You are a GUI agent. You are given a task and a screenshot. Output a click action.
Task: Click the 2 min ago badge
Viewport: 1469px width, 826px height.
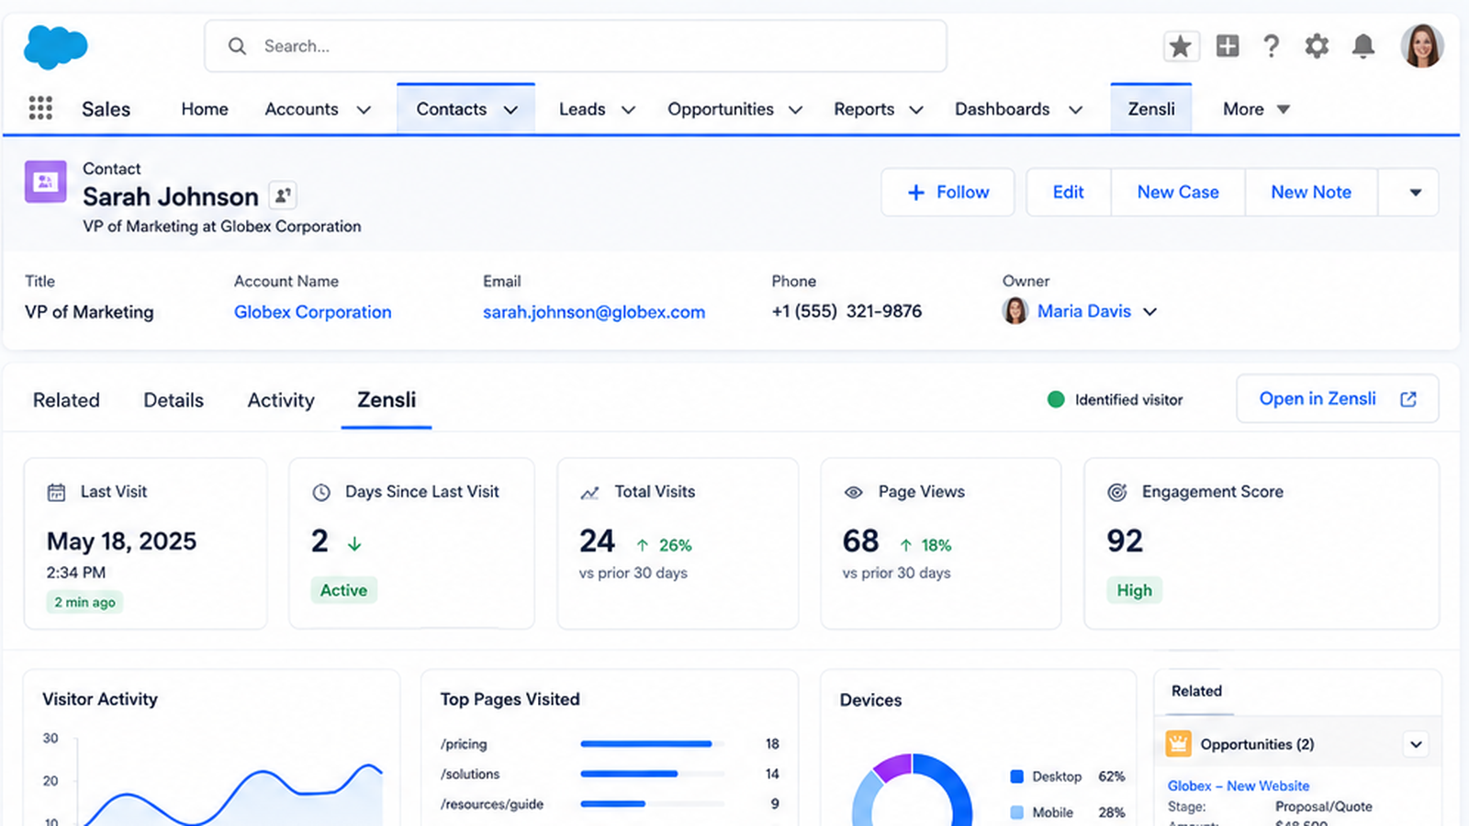(x=84, y=602)
